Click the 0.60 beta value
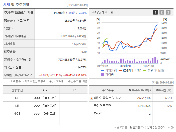This screenshot has width=176, height=132. pyautogui.click(x=84, y=52)
